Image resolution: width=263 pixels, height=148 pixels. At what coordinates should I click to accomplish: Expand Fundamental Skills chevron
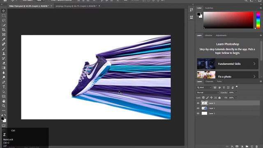click(x=254, y=64)
